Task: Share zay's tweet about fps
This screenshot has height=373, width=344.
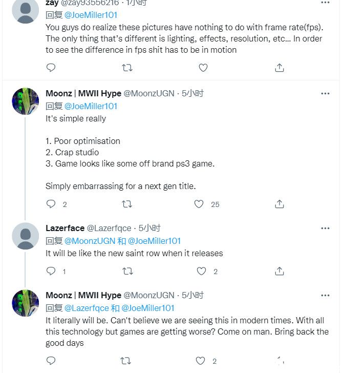Action: (x=279, y=68)
